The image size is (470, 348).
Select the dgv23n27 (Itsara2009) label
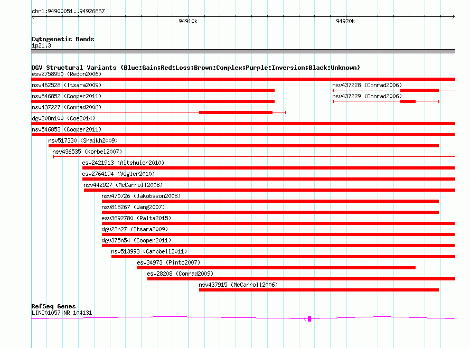[x=135, y=229]
